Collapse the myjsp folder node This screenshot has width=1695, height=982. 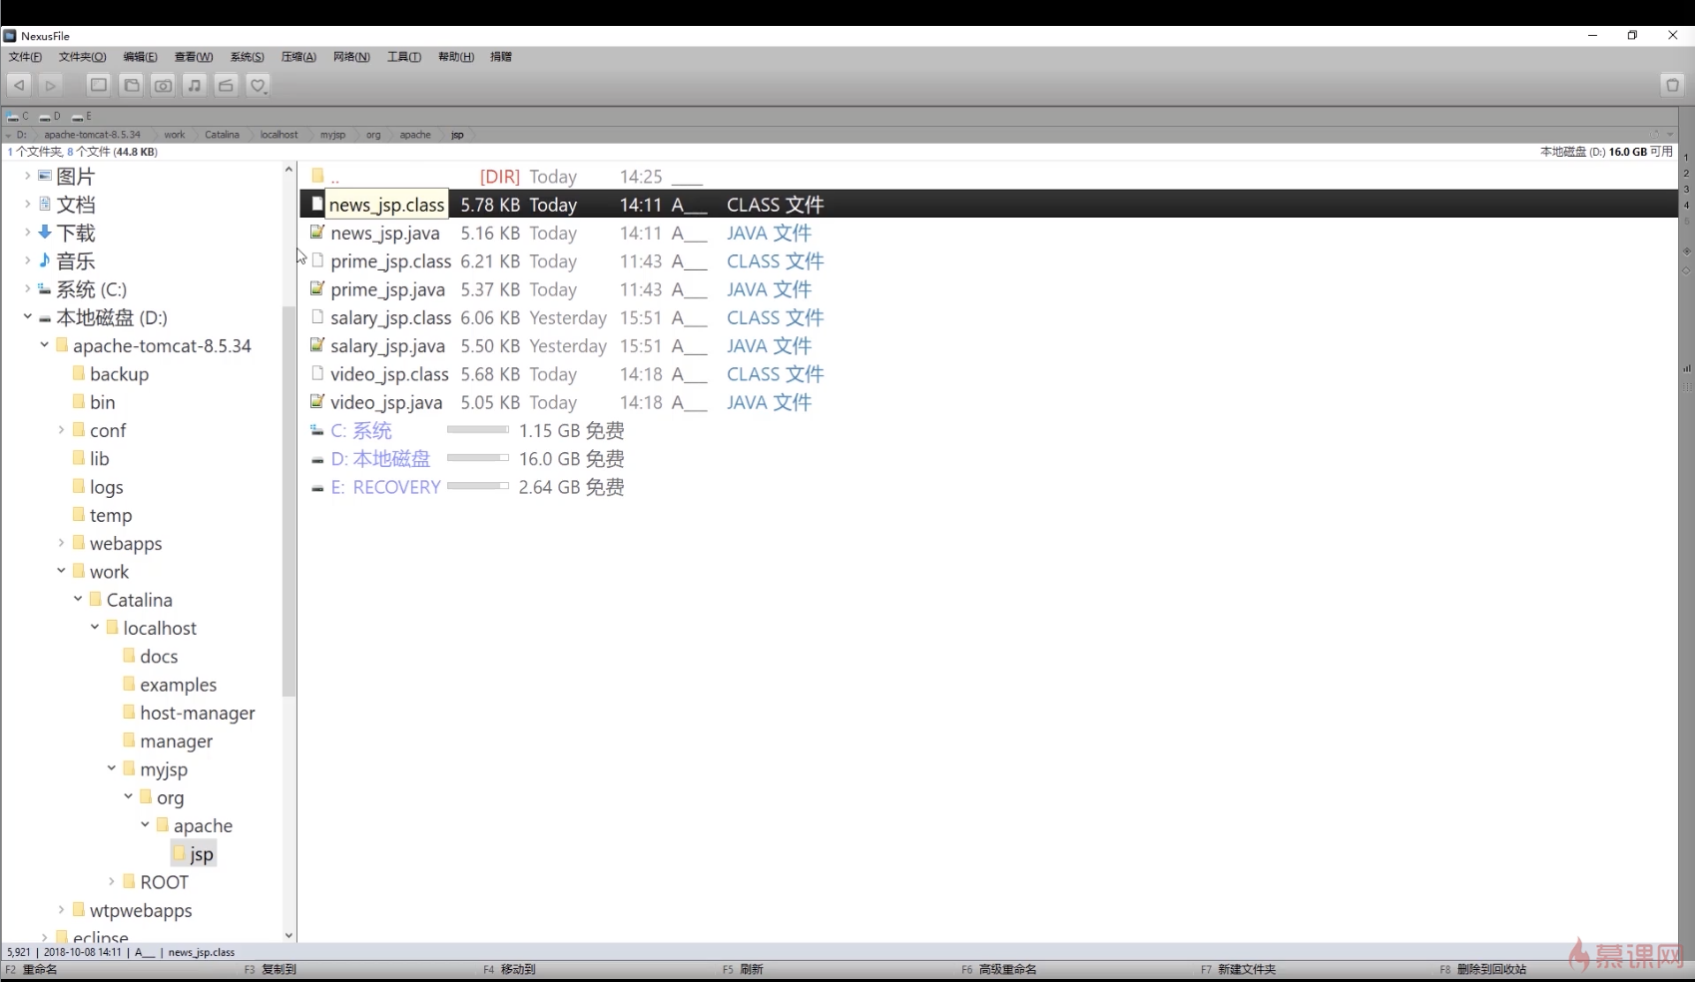[112, 768]
